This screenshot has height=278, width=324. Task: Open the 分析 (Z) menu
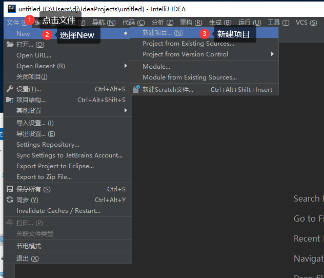[163, 23]
